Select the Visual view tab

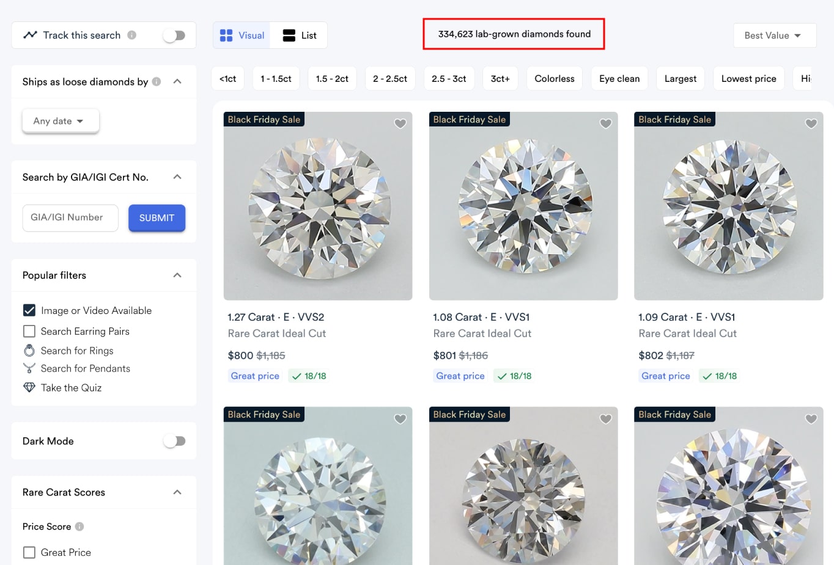(241, 35)
